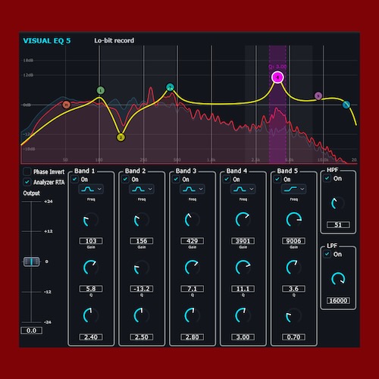Toggle the Band 2 On checkbox
This screenshot has width=379, height=379.
(x=125, y=179)
